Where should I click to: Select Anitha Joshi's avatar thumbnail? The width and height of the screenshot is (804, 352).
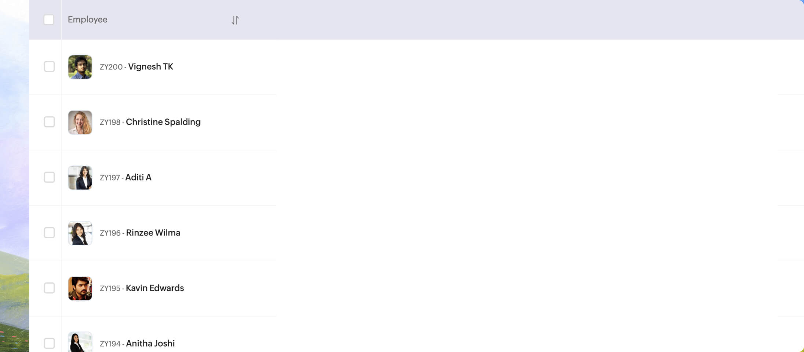[x=80, y=342]
